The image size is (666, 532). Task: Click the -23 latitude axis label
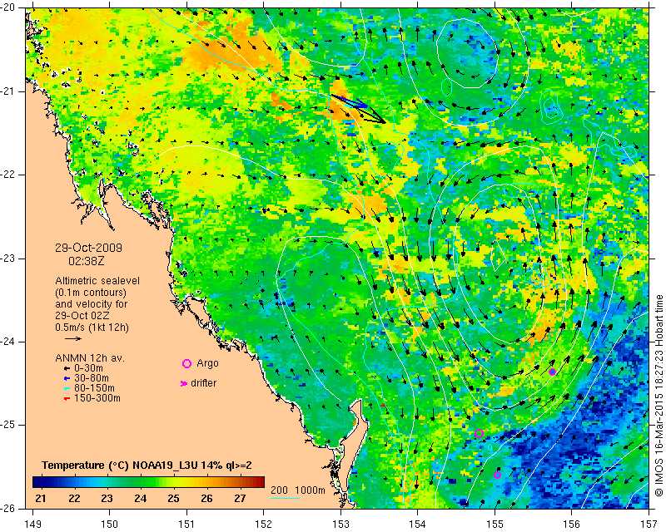[8, 259]
